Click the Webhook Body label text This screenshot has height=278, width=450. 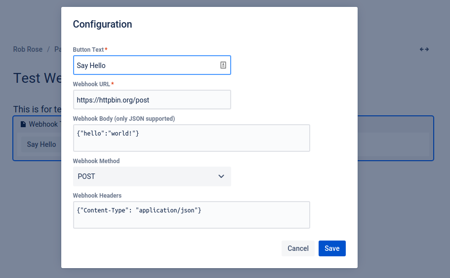pos(123,119)
